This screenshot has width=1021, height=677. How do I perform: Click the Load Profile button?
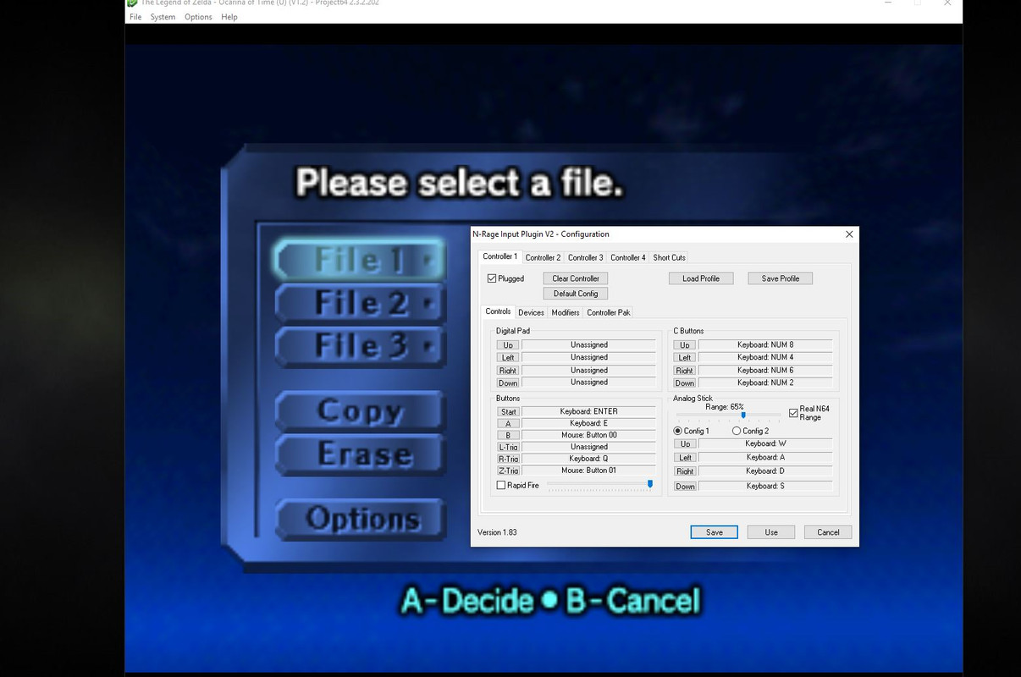pyautogui.click(x=701, y=278)
